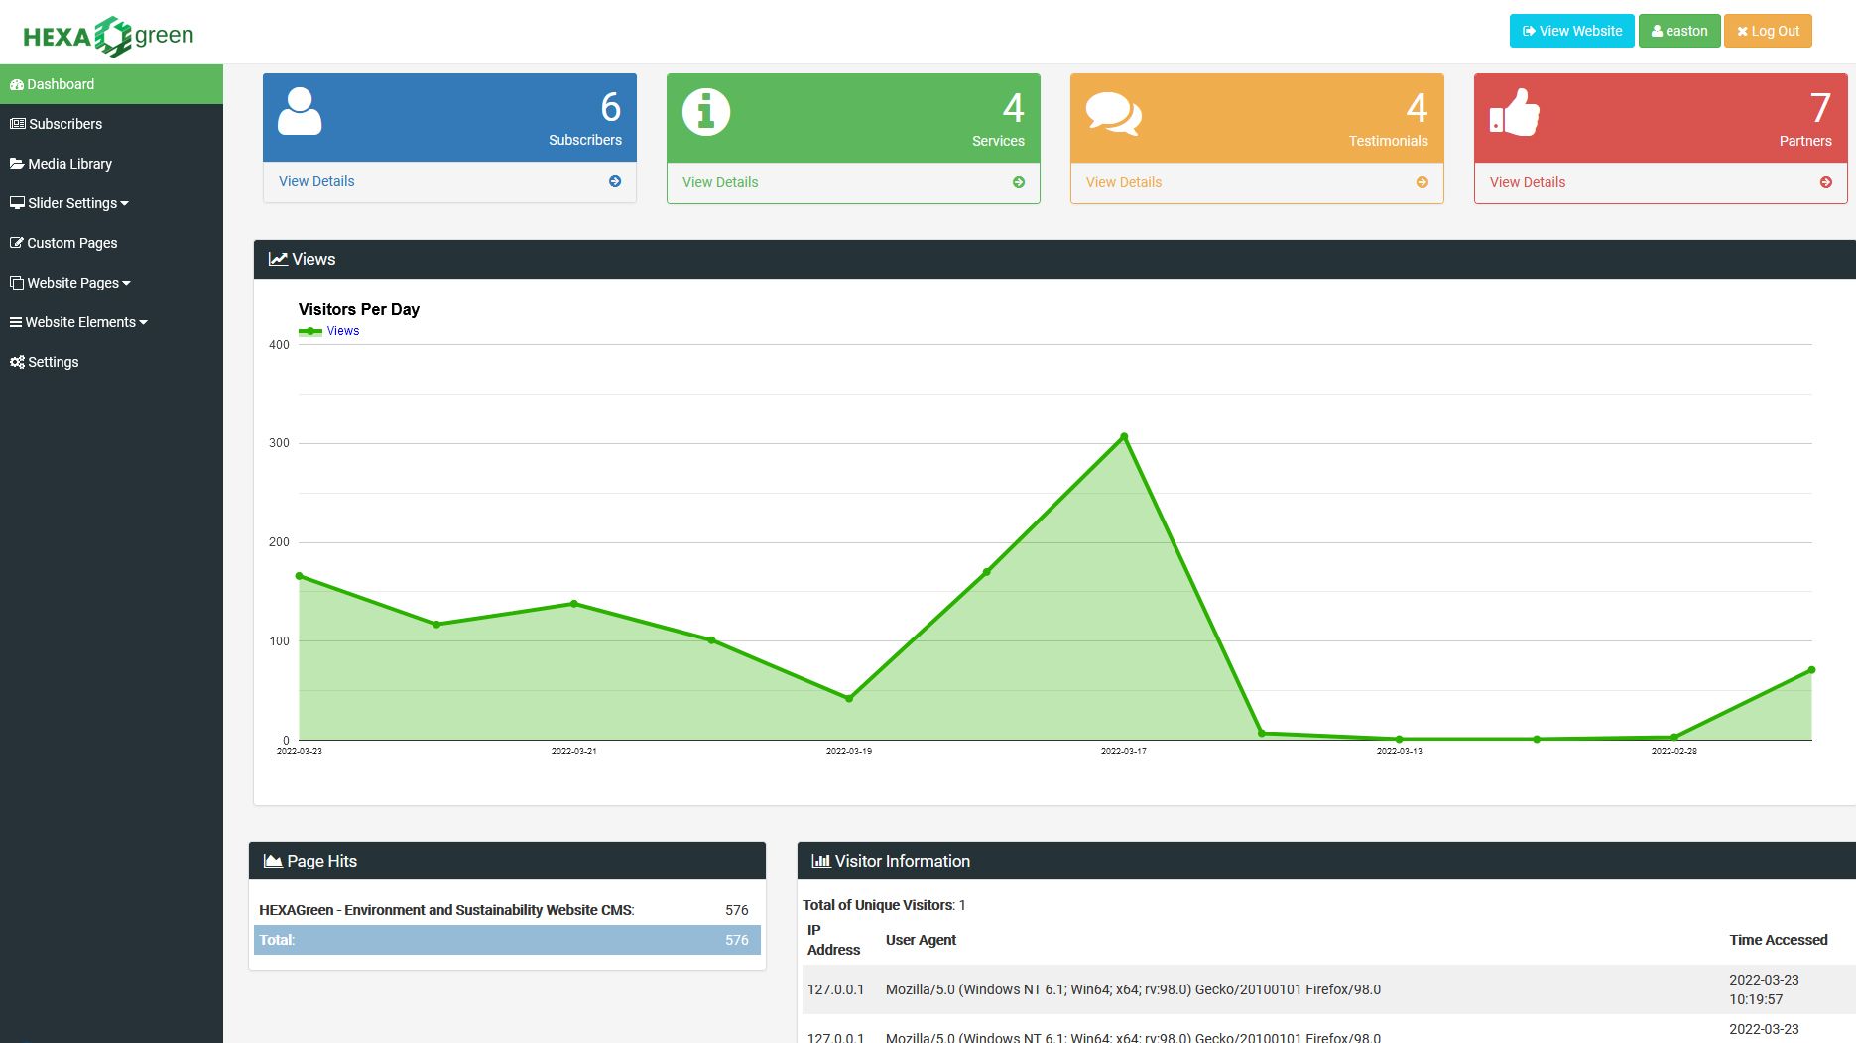Open View Details link under Testimonials

pos(1123,182)
